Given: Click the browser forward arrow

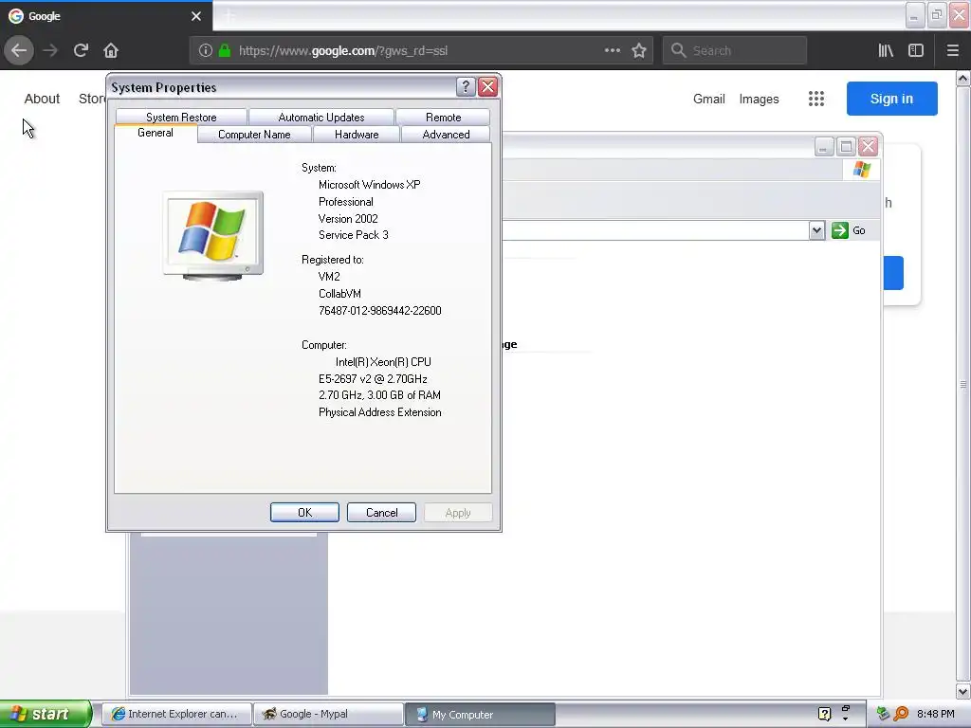Looking at the screenshot, I should [50, 50].
